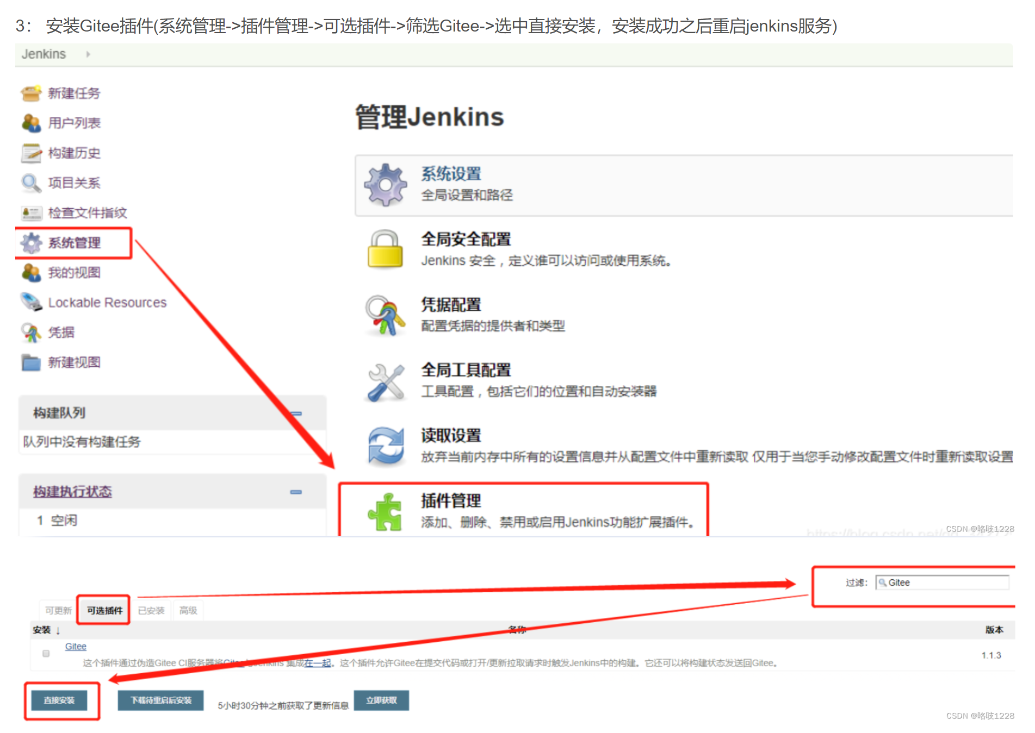
Task: Collapse the build queue (构建队列) panel
Action: click(296, 414)
